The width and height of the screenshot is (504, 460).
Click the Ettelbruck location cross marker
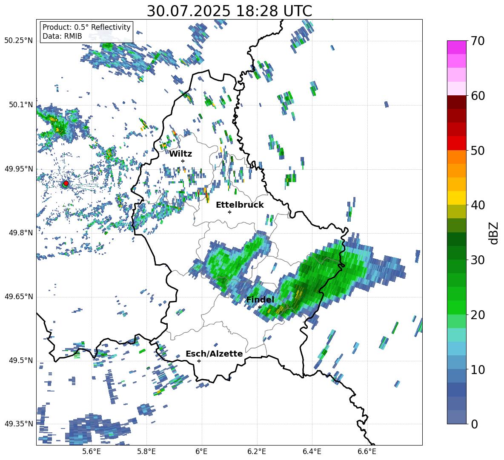[x=229, y=212]
